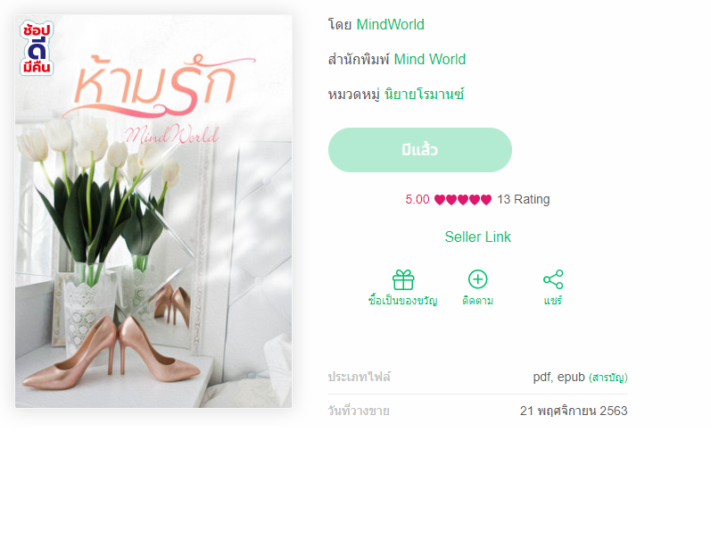The image size is (711, 557).
Task: Click the fifth pink heart rating
Action: pos(486,200)
